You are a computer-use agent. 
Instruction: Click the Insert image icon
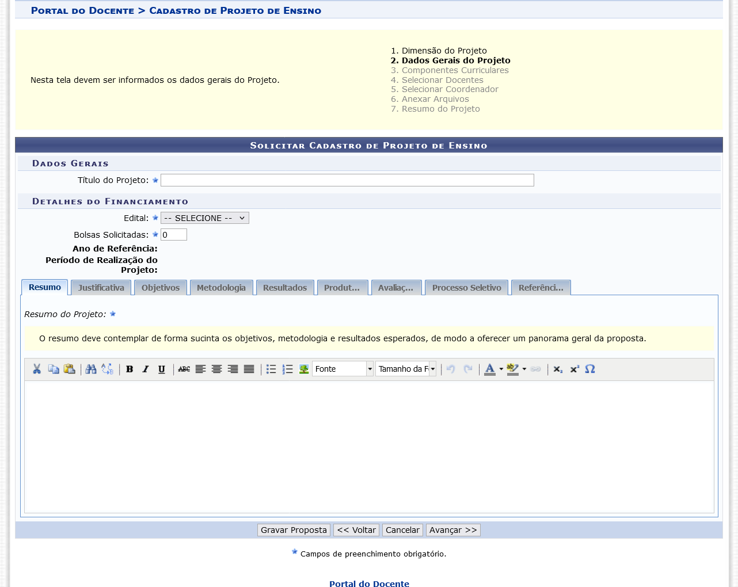pos(304,369)
